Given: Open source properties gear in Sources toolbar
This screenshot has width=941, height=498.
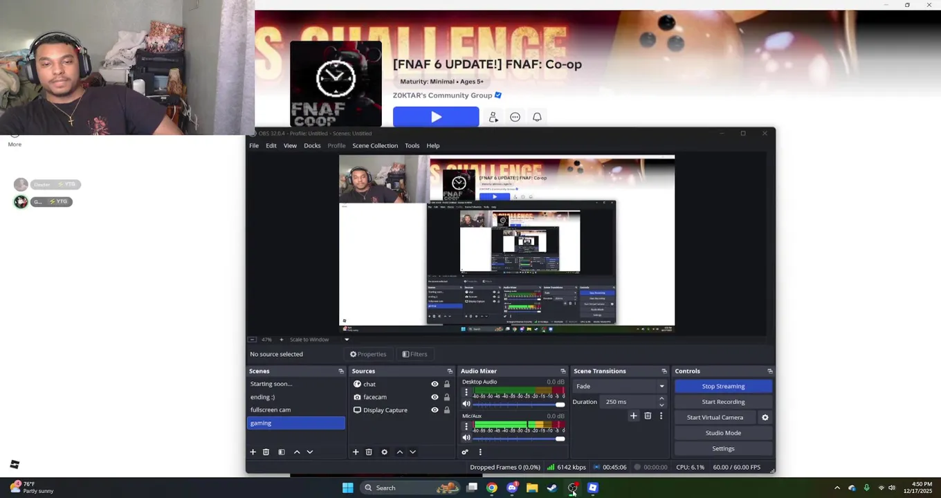Looking at the screenshot, I should click(x=384, y=452).
